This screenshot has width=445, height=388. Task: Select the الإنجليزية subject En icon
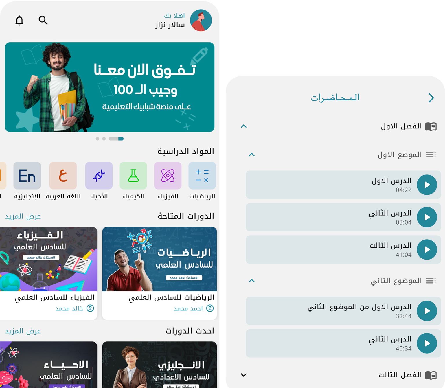(x=27, y=176)
